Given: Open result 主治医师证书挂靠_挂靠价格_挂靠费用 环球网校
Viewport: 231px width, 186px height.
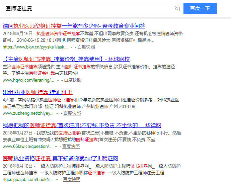Looking at the screenshot, I should 66,59.
